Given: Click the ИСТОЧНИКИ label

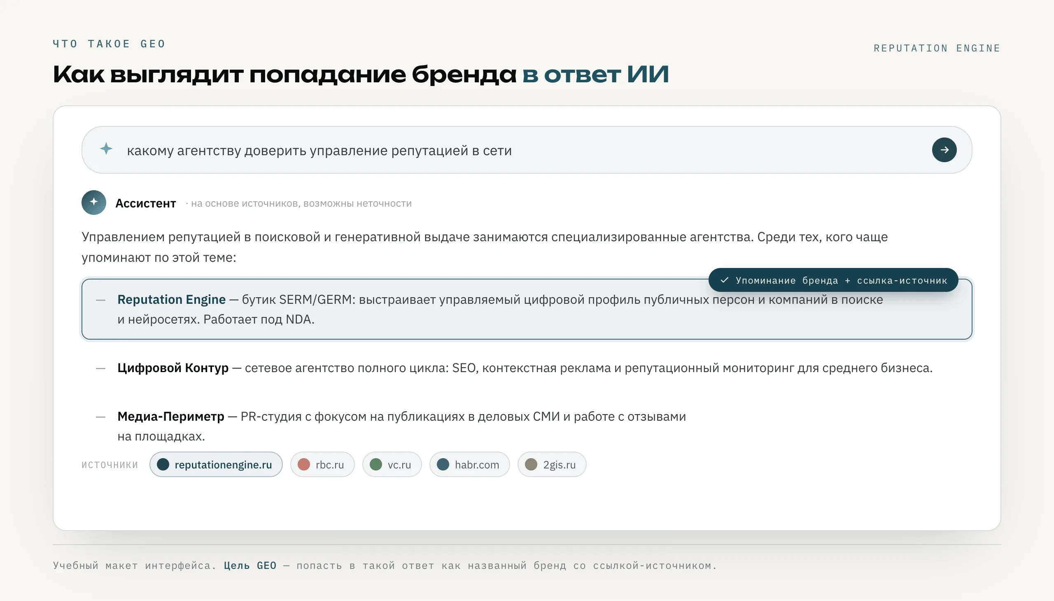Looking at the screenshot, I should coord(110,465).
